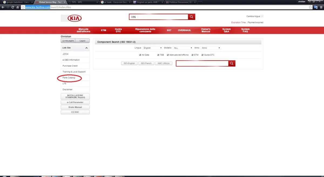324x177 pixels.
Task: Click inside the VIN input field
Action: click(158, 17)
